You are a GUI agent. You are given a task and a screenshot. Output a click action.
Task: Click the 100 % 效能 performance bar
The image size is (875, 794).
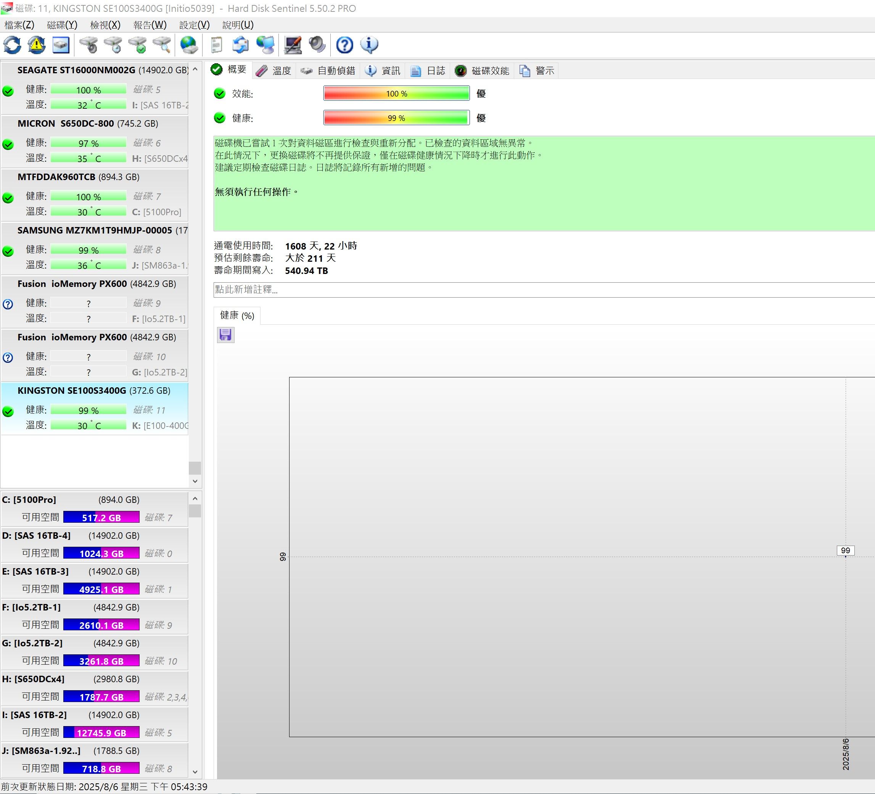396,93
